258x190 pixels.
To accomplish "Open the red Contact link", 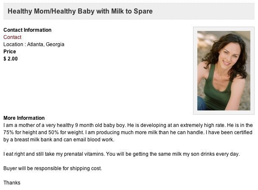I will coord(12,37).
